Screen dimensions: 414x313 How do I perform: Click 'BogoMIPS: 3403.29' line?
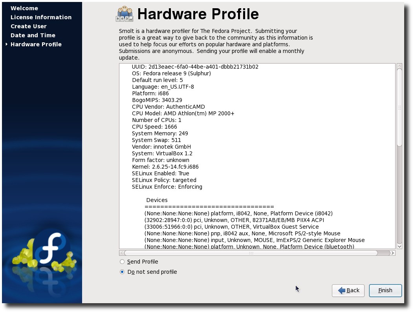point(157,100)
